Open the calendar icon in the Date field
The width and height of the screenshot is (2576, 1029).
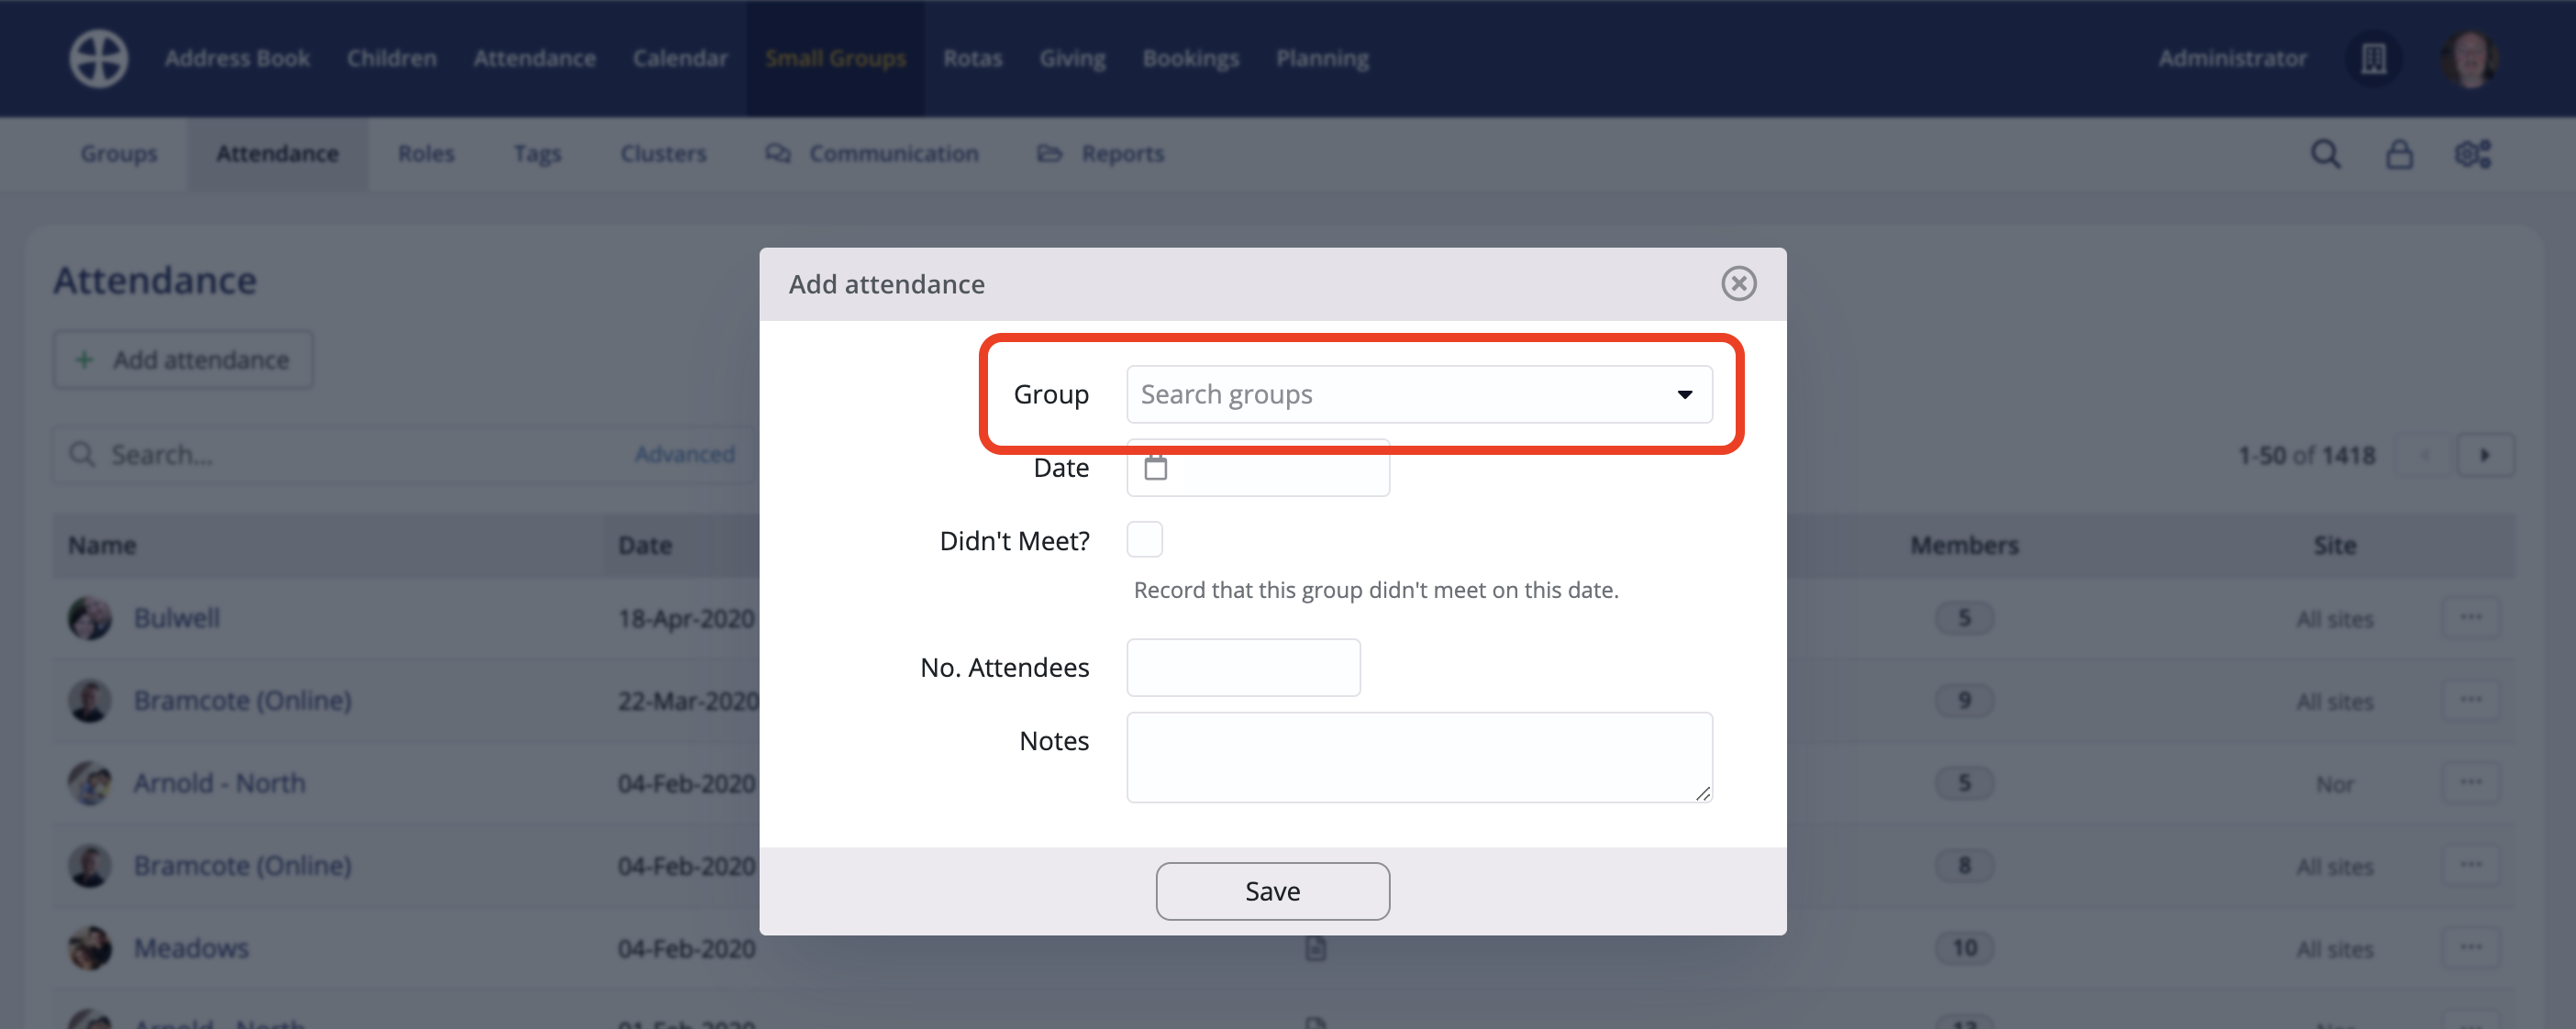1156,466
